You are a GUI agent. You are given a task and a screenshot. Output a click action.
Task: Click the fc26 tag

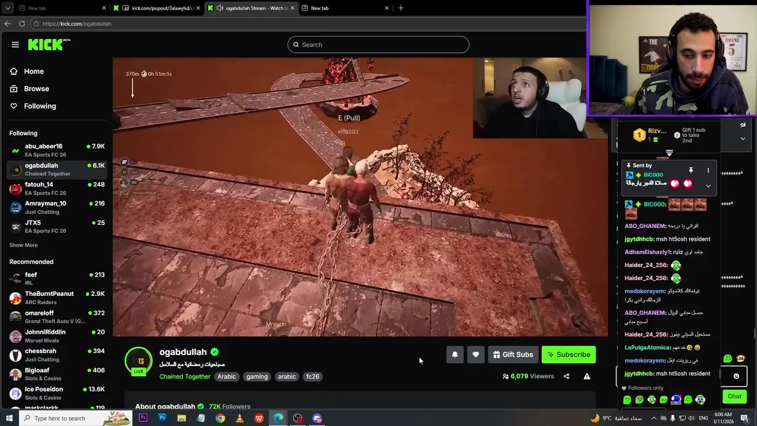coord(312,376)
